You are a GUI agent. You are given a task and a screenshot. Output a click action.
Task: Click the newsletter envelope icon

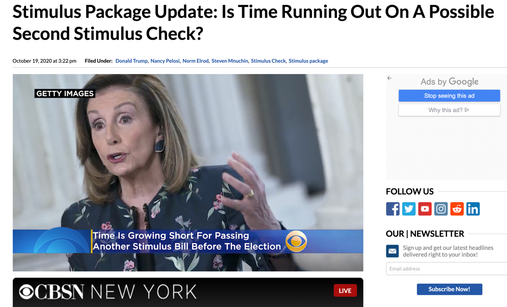pos(392,251)
